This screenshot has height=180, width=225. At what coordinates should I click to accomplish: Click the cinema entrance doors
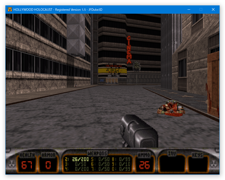(112, 81)
